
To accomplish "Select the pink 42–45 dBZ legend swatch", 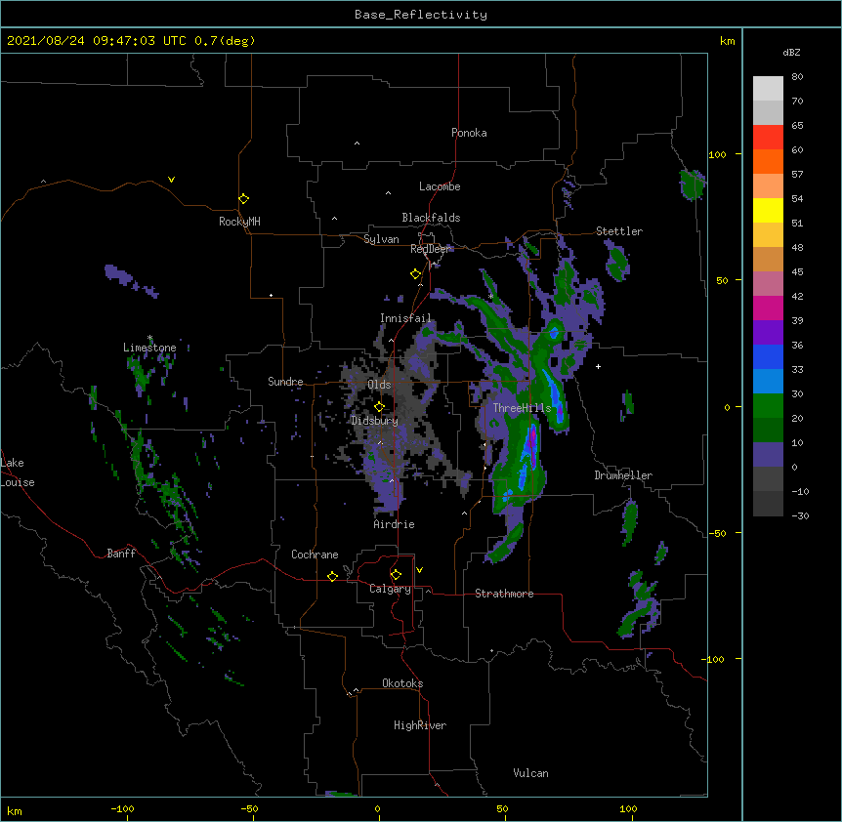I will click(768, 284).
